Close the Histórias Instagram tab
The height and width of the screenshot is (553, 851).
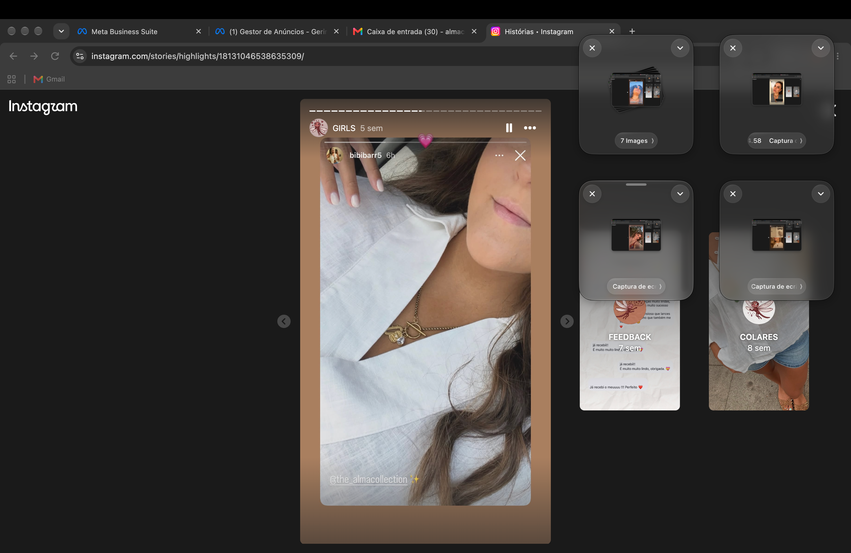point(611,32)
